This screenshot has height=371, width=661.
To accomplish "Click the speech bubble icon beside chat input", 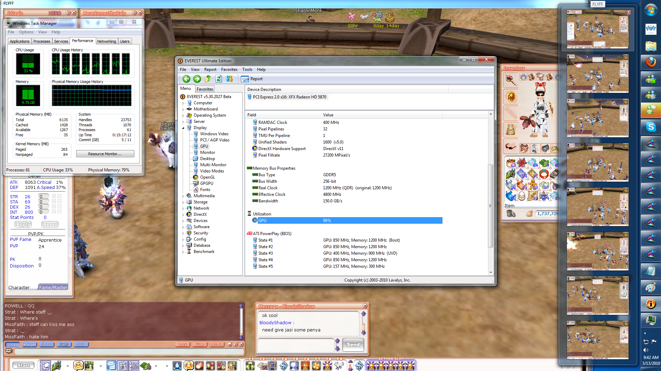I will click(x=9, y=351).
